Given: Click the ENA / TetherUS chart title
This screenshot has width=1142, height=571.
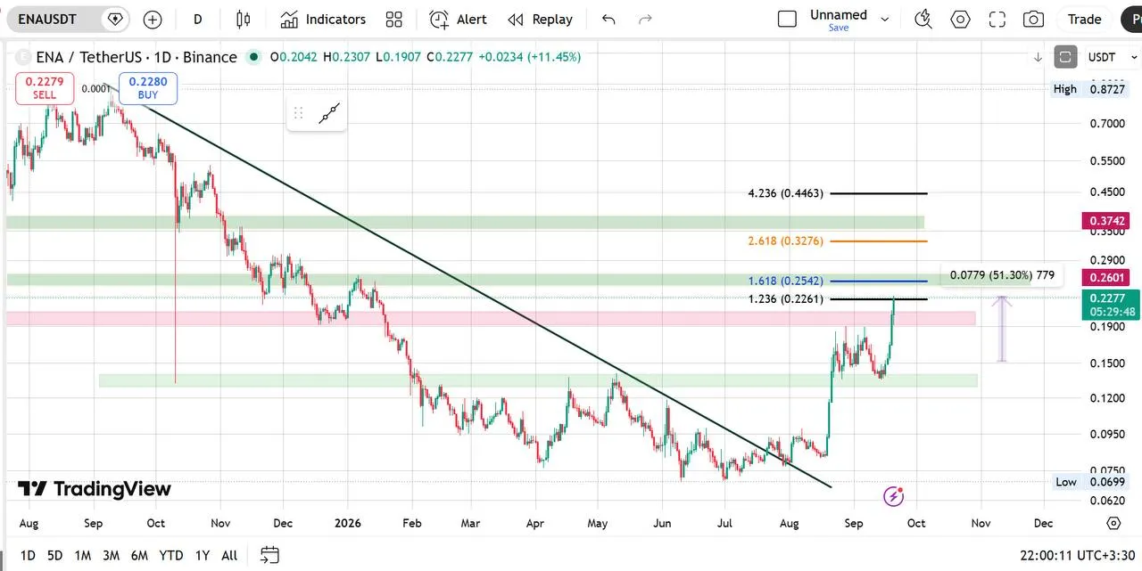Looking at the screenshot, I should coord(137,57).
